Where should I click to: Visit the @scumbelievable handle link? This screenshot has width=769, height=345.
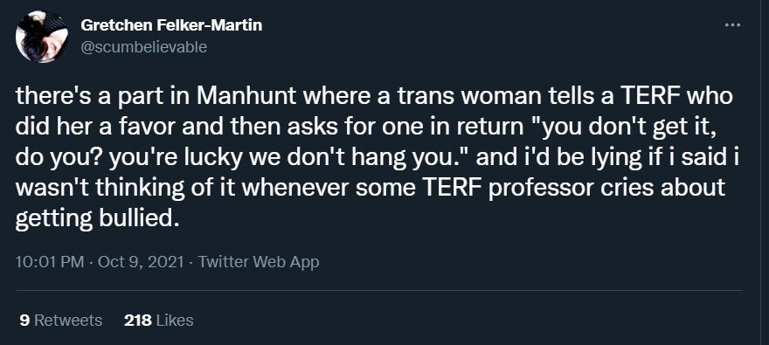tap(143, 47)
